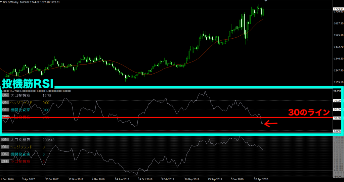Disable ヘッジファンド in the RSI panel

tap(5, 103)
